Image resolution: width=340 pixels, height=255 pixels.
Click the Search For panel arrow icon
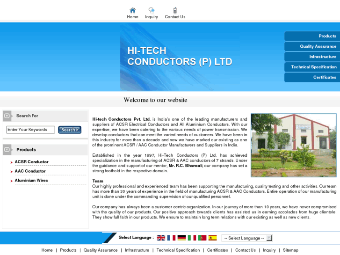point(7,116)
